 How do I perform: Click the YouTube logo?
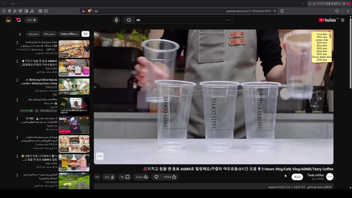327,20
